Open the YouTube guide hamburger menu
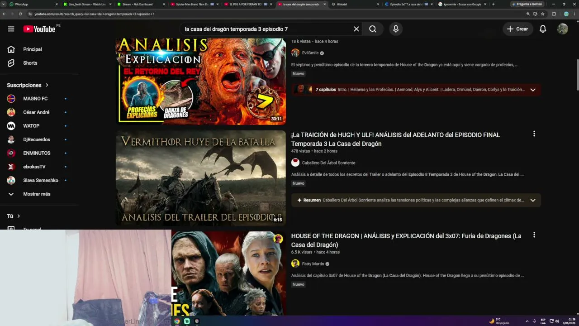This screenshot has height=326, width=579. click(11, 29)
